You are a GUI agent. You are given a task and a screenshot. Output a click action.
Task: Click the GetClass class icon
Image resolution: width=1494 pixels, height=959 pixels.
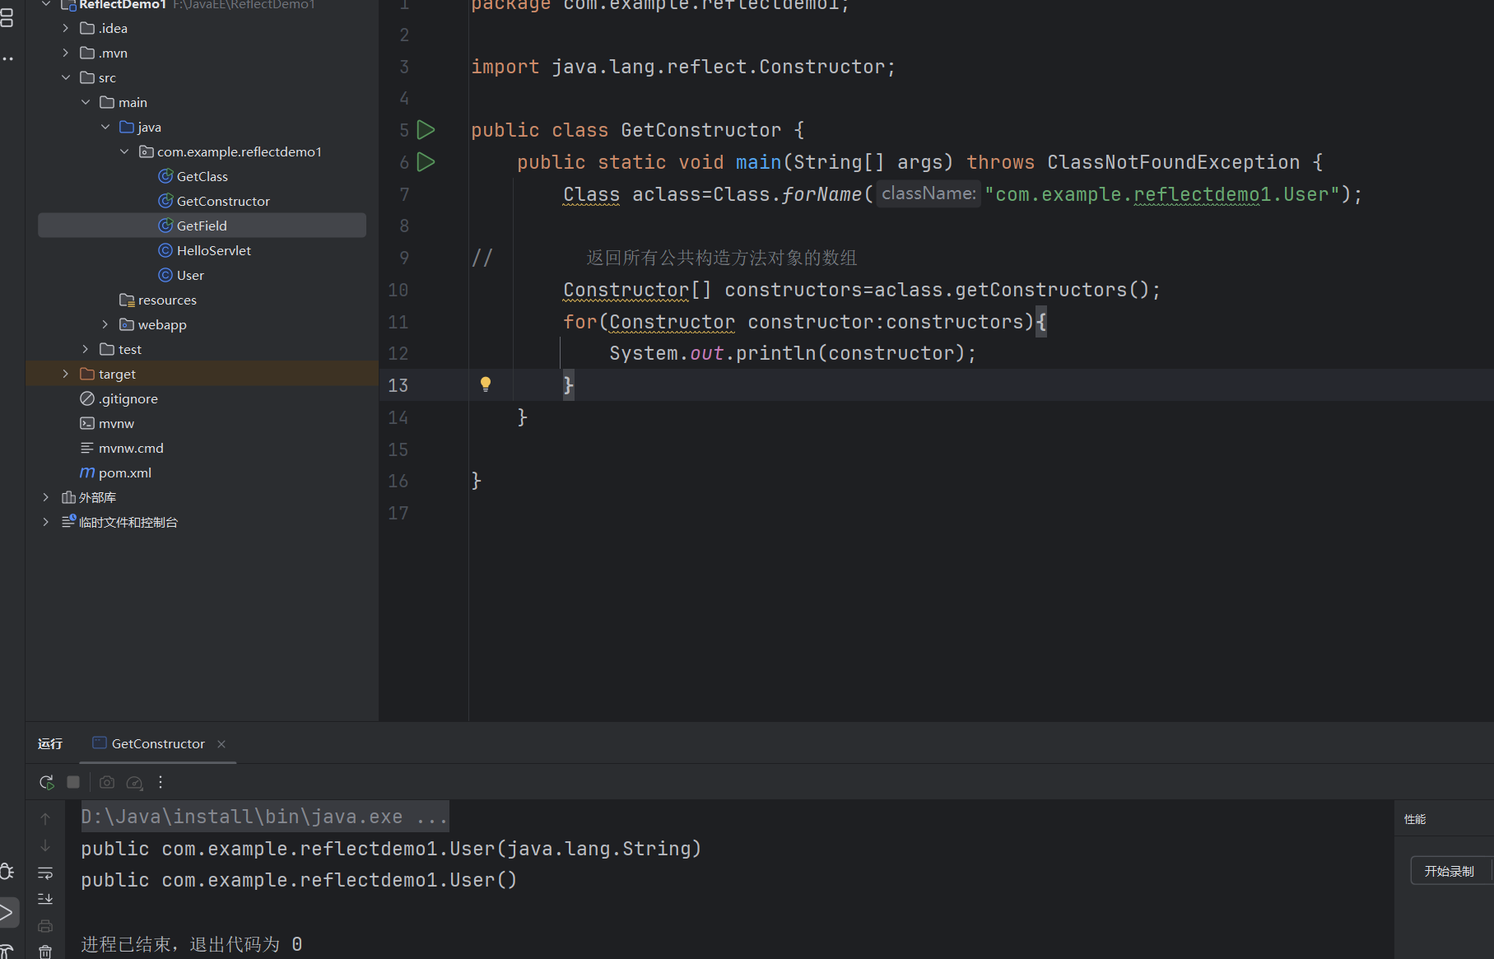[x=165, y=176]
